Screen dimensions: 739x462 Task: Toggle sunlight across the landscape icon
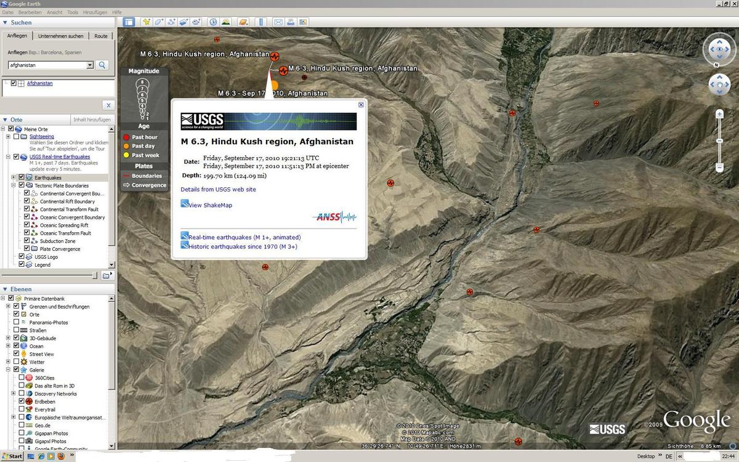click(x=226, y=22)
